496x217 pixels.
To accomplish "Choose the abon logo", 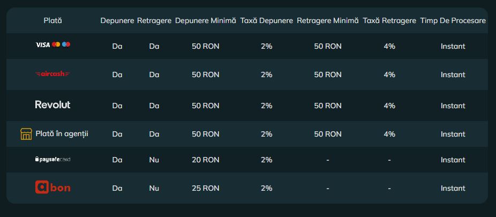I will 52,188.
